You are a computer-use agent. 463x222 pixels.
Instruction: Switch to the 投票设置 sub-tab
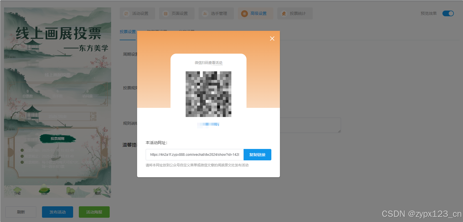[128, 32]
